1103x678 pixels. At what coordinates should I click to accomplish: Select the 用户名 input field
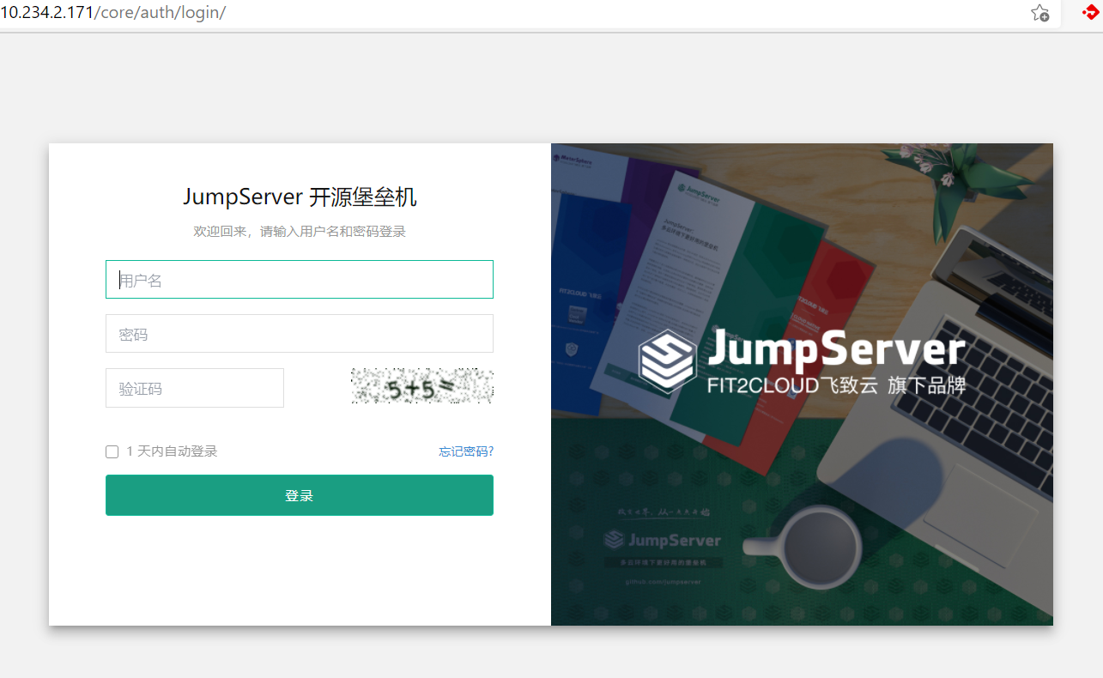(299, 279)
